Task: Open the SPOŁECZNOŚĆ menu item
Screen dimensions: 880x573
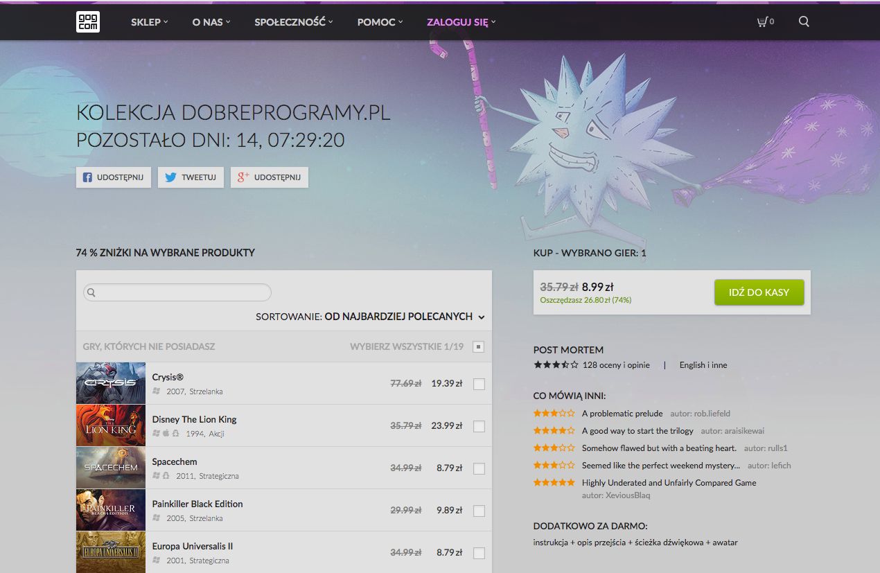Action: [x=290, y=21]
